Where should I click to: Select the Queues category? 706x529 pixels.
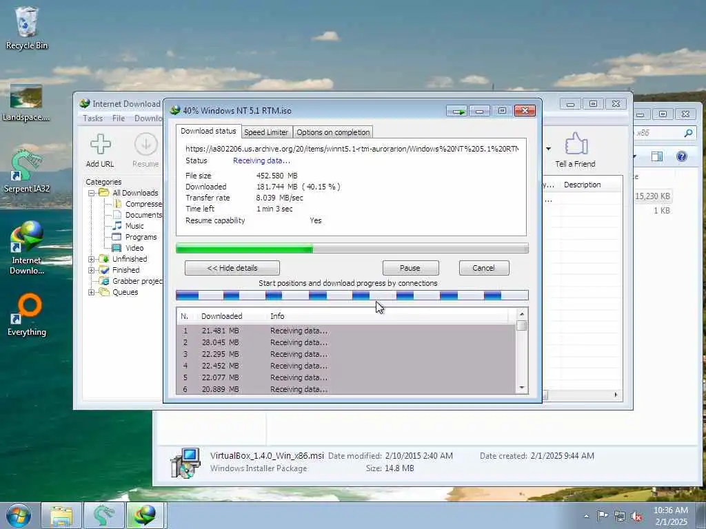(119, 292)
